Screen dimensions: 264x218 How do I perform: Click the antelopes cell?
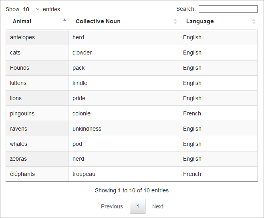(22, 38)
